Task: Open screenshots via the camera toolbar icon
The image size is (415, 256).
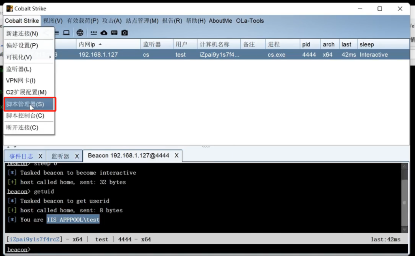Action: click(x=124, y=33)
